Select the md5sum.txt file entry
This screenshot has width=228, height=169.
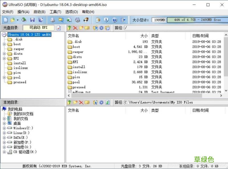81,92
